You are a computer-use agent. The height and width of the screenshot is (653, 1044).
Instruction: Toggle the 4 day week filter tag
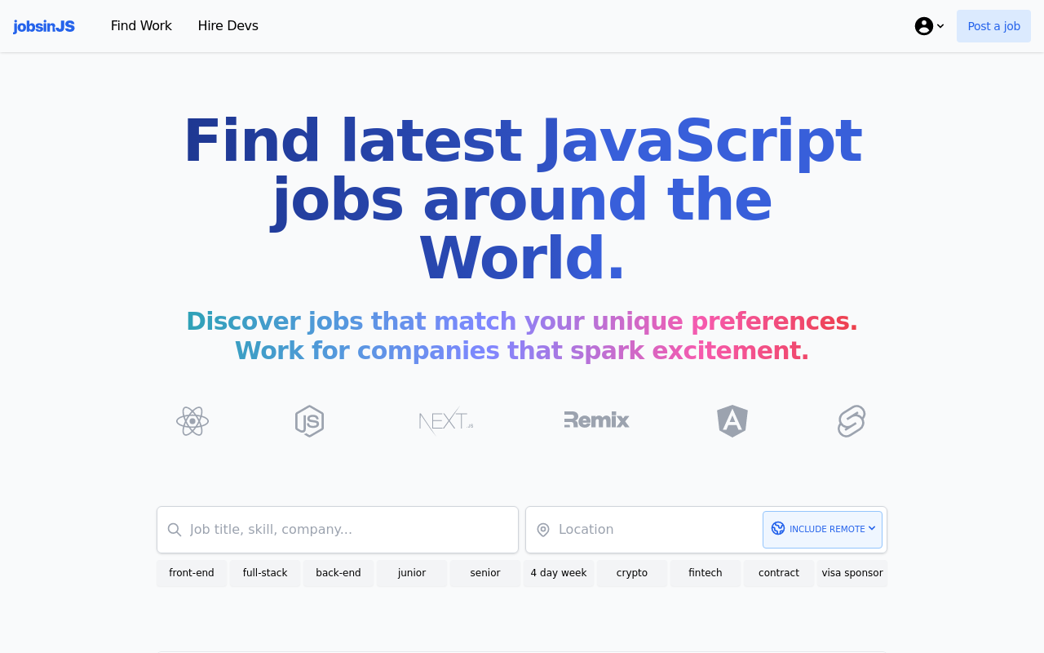click(x=559, y=573)
